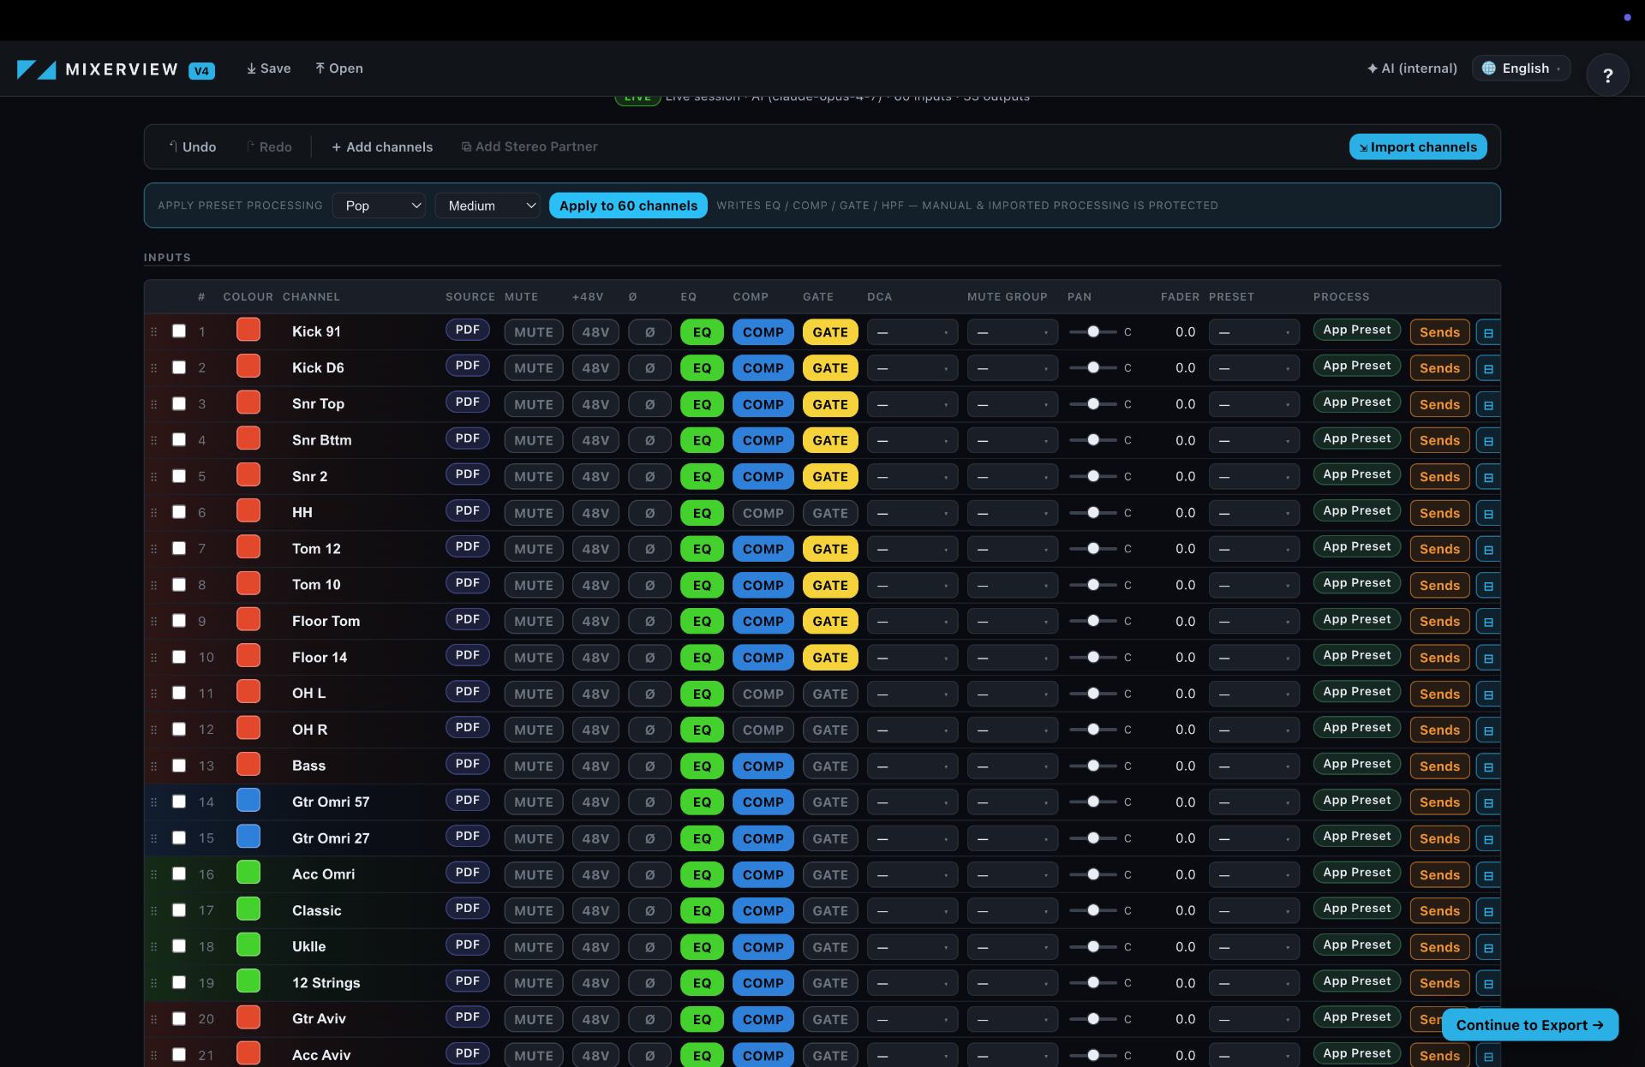Click the red colour swatch of Snr 2
1645x1067 pixels.
point(248,475)
